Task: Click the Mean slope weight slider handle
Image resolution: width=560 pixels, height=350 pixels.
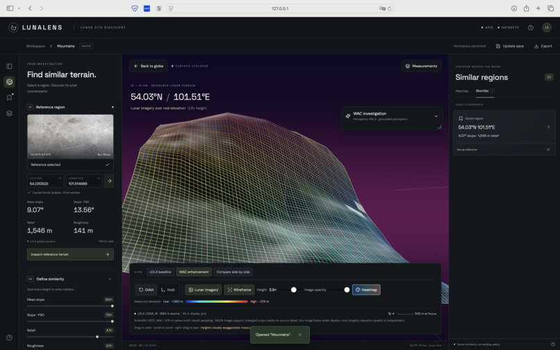Action: pos(112,306)
